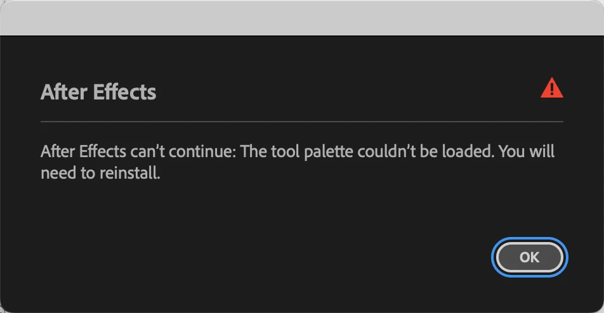604x313 pixels.
Task: Select the alert symbol beside the heading
Action: pyautogui.click(x=551, y=88)
